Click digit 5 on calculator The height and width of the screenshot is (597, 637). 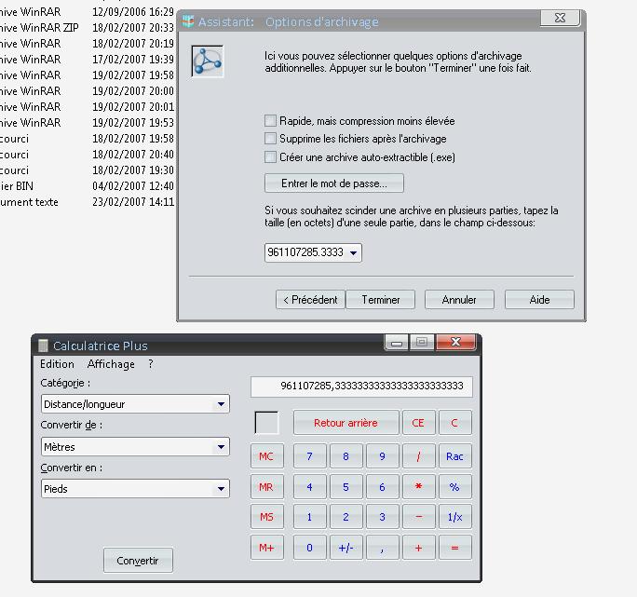346,487
